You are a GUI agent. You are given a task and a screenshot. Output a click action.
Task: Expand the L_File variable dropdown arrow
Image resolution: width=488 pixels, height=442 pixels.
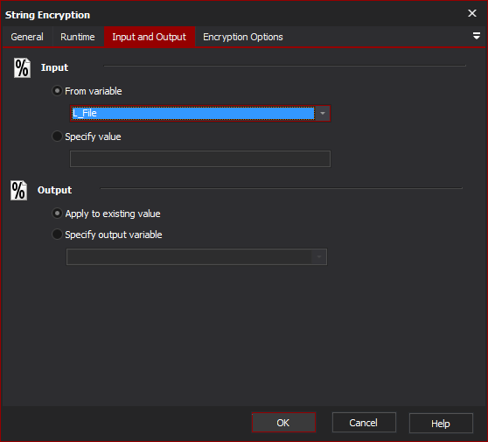tap(323, 114)
